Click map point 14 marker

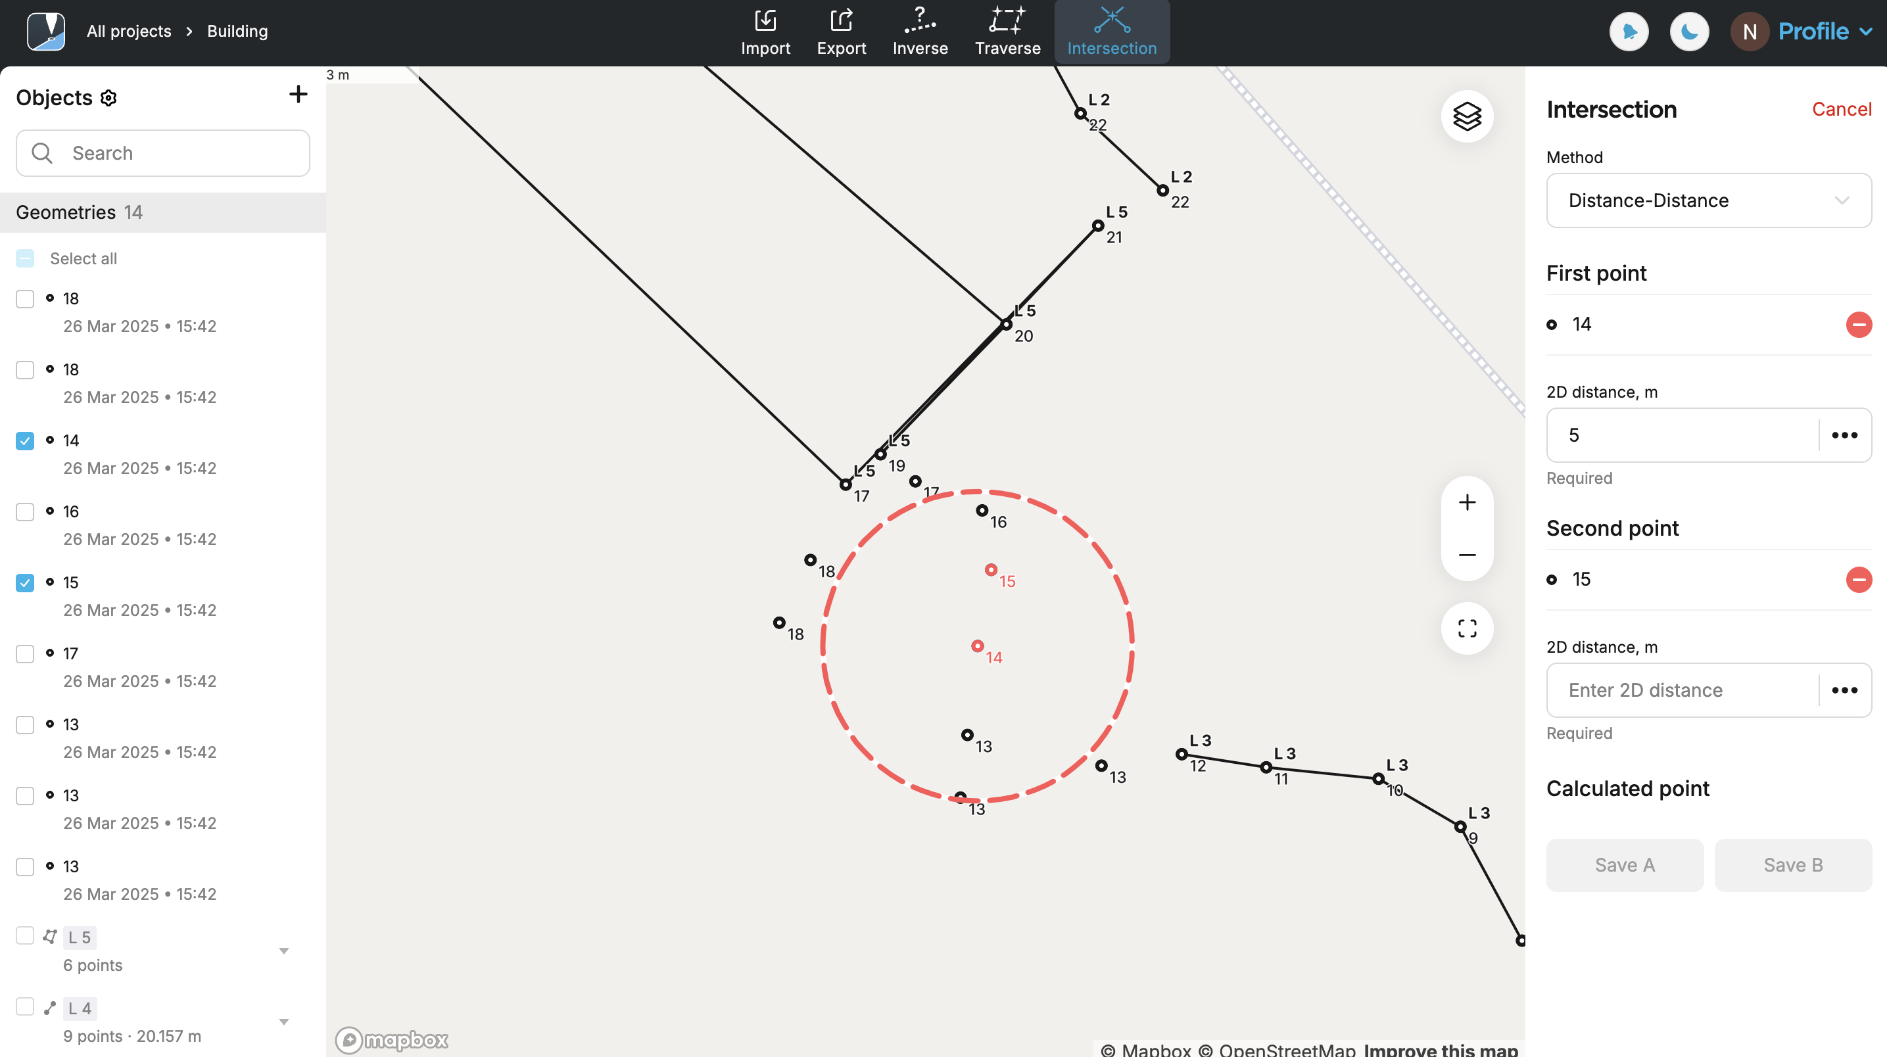977,646
